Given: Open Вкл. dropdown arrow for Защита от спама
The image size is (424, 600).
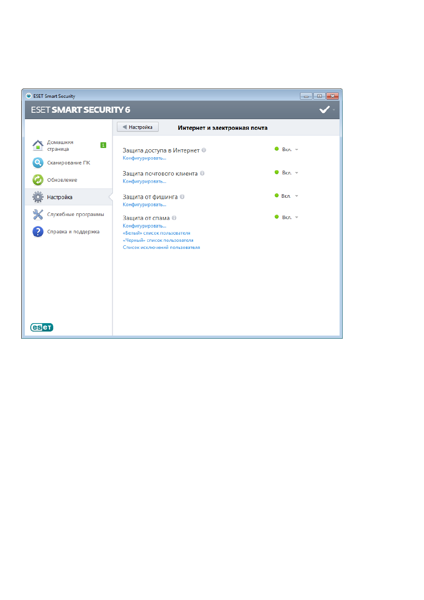Looking at the screenshot, I should coord(296,217).
